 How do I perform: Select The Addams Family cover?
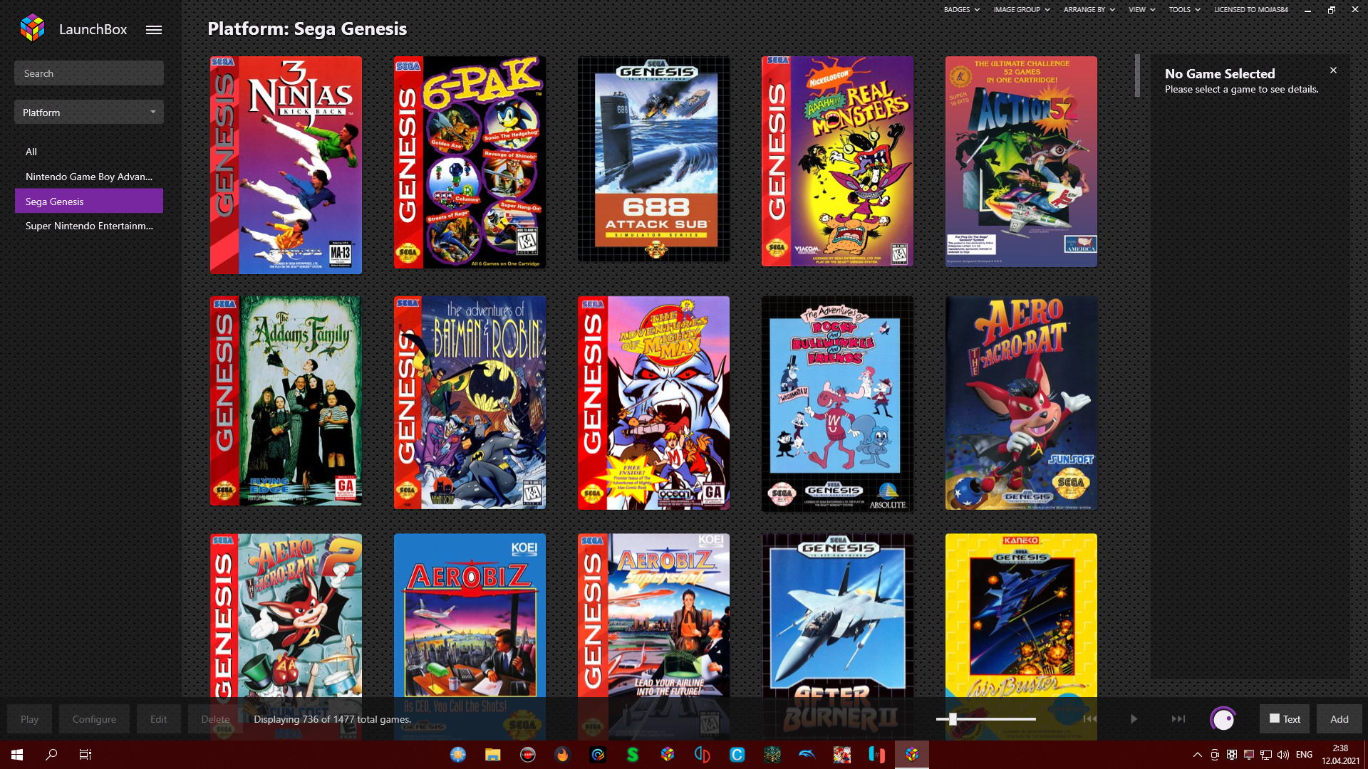click(x=286, y=401)
